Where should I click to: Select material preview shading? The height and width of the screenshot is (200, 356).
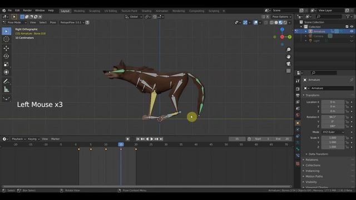[x=280, y=22]
